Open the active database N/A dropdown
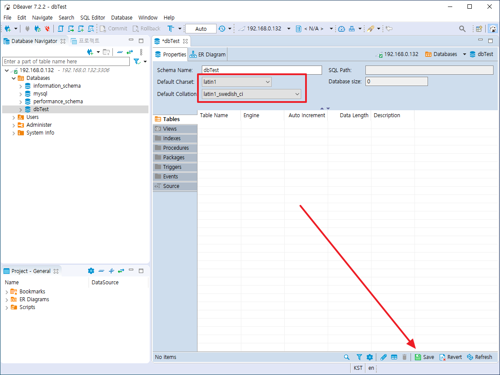 [x=331, y=29]
